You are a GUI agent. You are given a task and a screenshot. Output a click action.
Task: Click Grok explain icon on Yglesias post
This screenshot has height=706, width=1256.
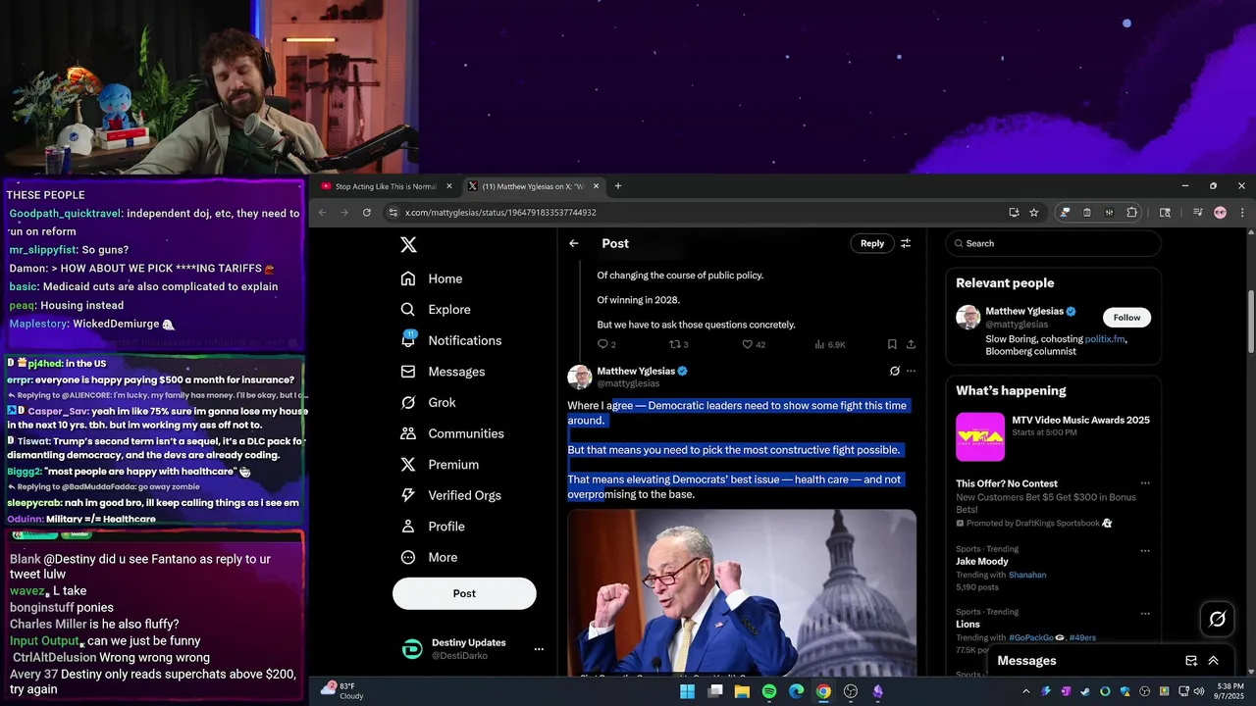pyautogui.click(x=894, y=372)
